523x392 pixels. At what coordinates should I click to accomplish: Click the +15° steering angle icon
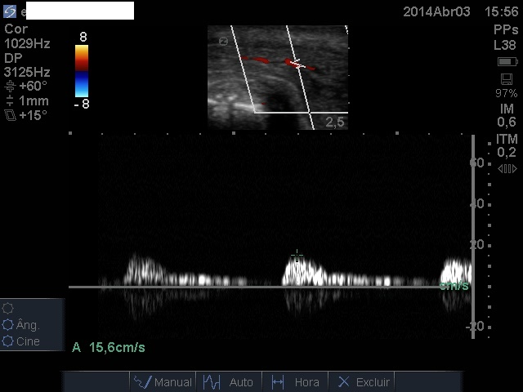coord(10,115)
